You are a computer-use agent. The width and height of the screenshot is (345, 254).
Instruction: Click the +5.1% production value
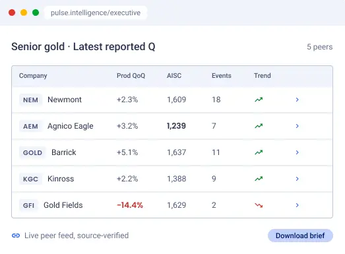pyautogui.click(x=127, y=152)
